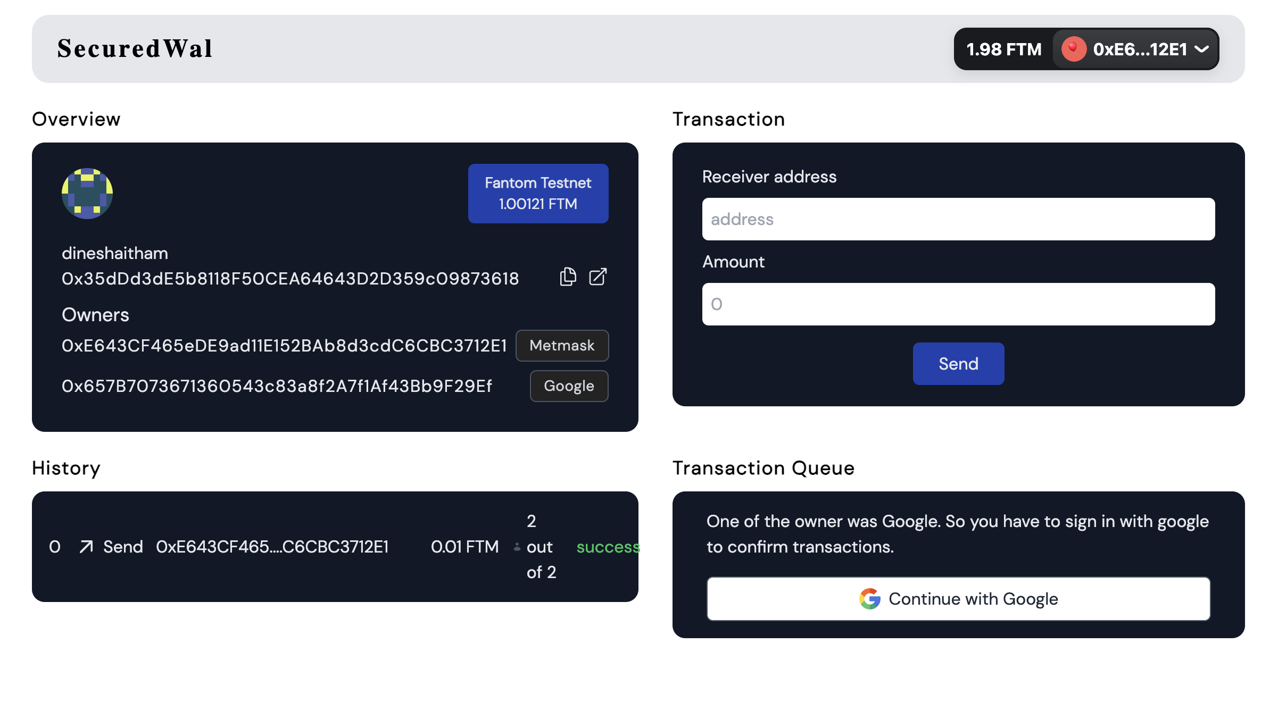Click the Google logo in sign-in button
The height and width of the screenshot is (702, 1278).
869,599
